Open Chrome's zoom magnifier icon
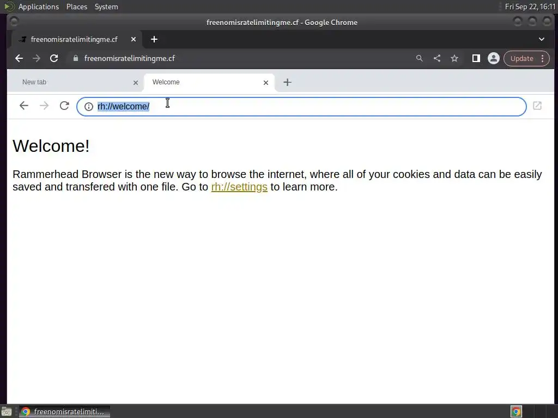Viewport: 558px width, 418px height. [x=420, y=58]
